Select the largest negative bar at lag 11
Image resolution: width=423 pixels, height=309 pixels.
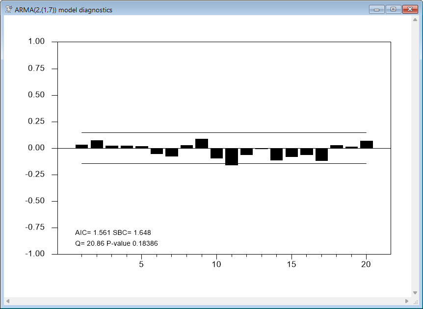[x=232, y=156]
